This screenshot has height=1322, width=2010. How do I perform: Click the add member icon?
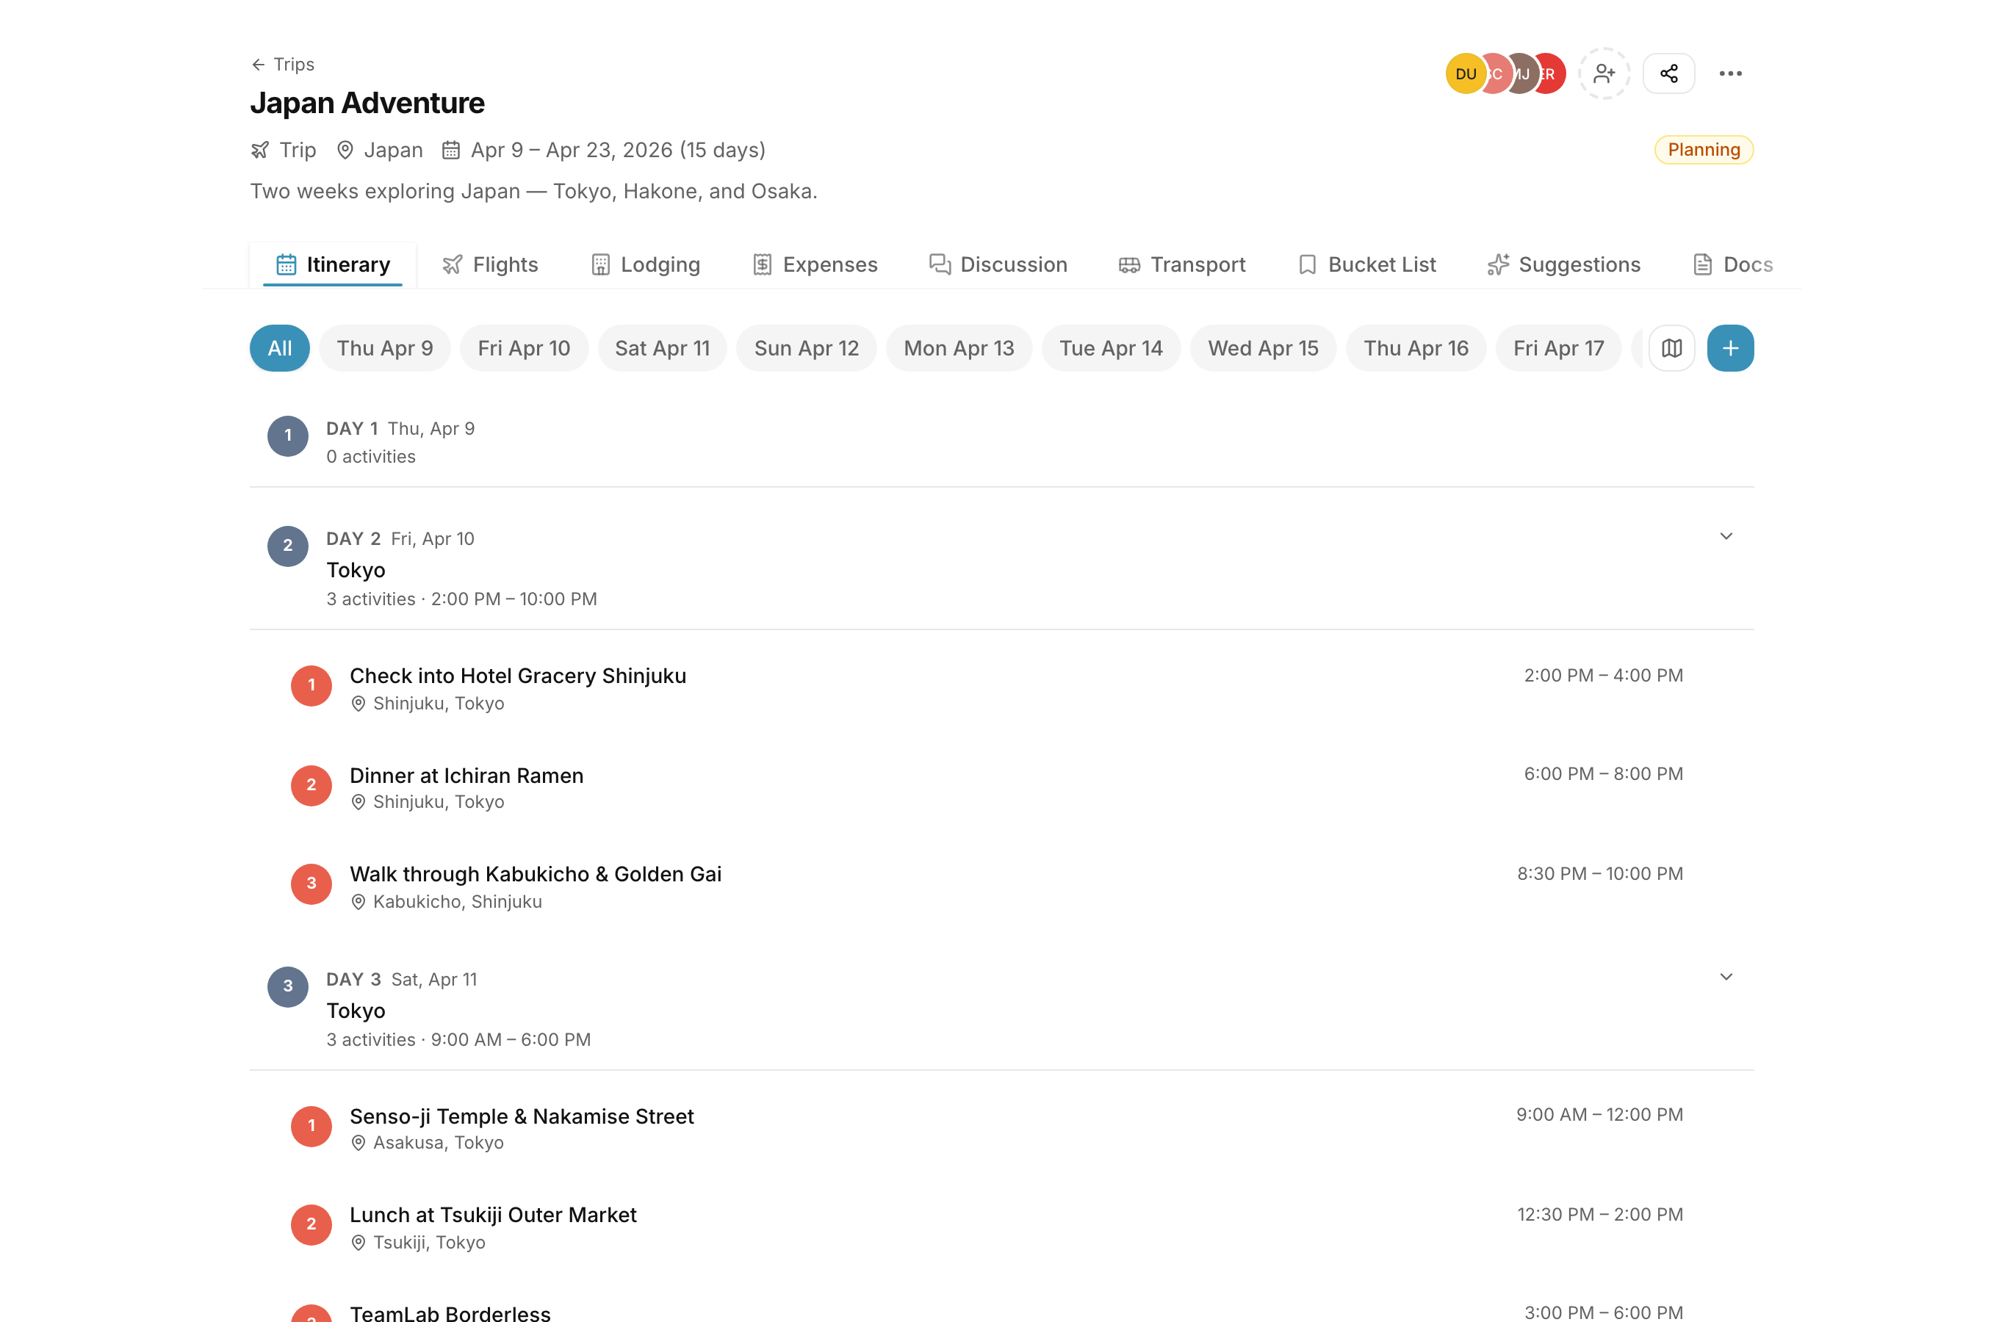[x=1604, y=74]
